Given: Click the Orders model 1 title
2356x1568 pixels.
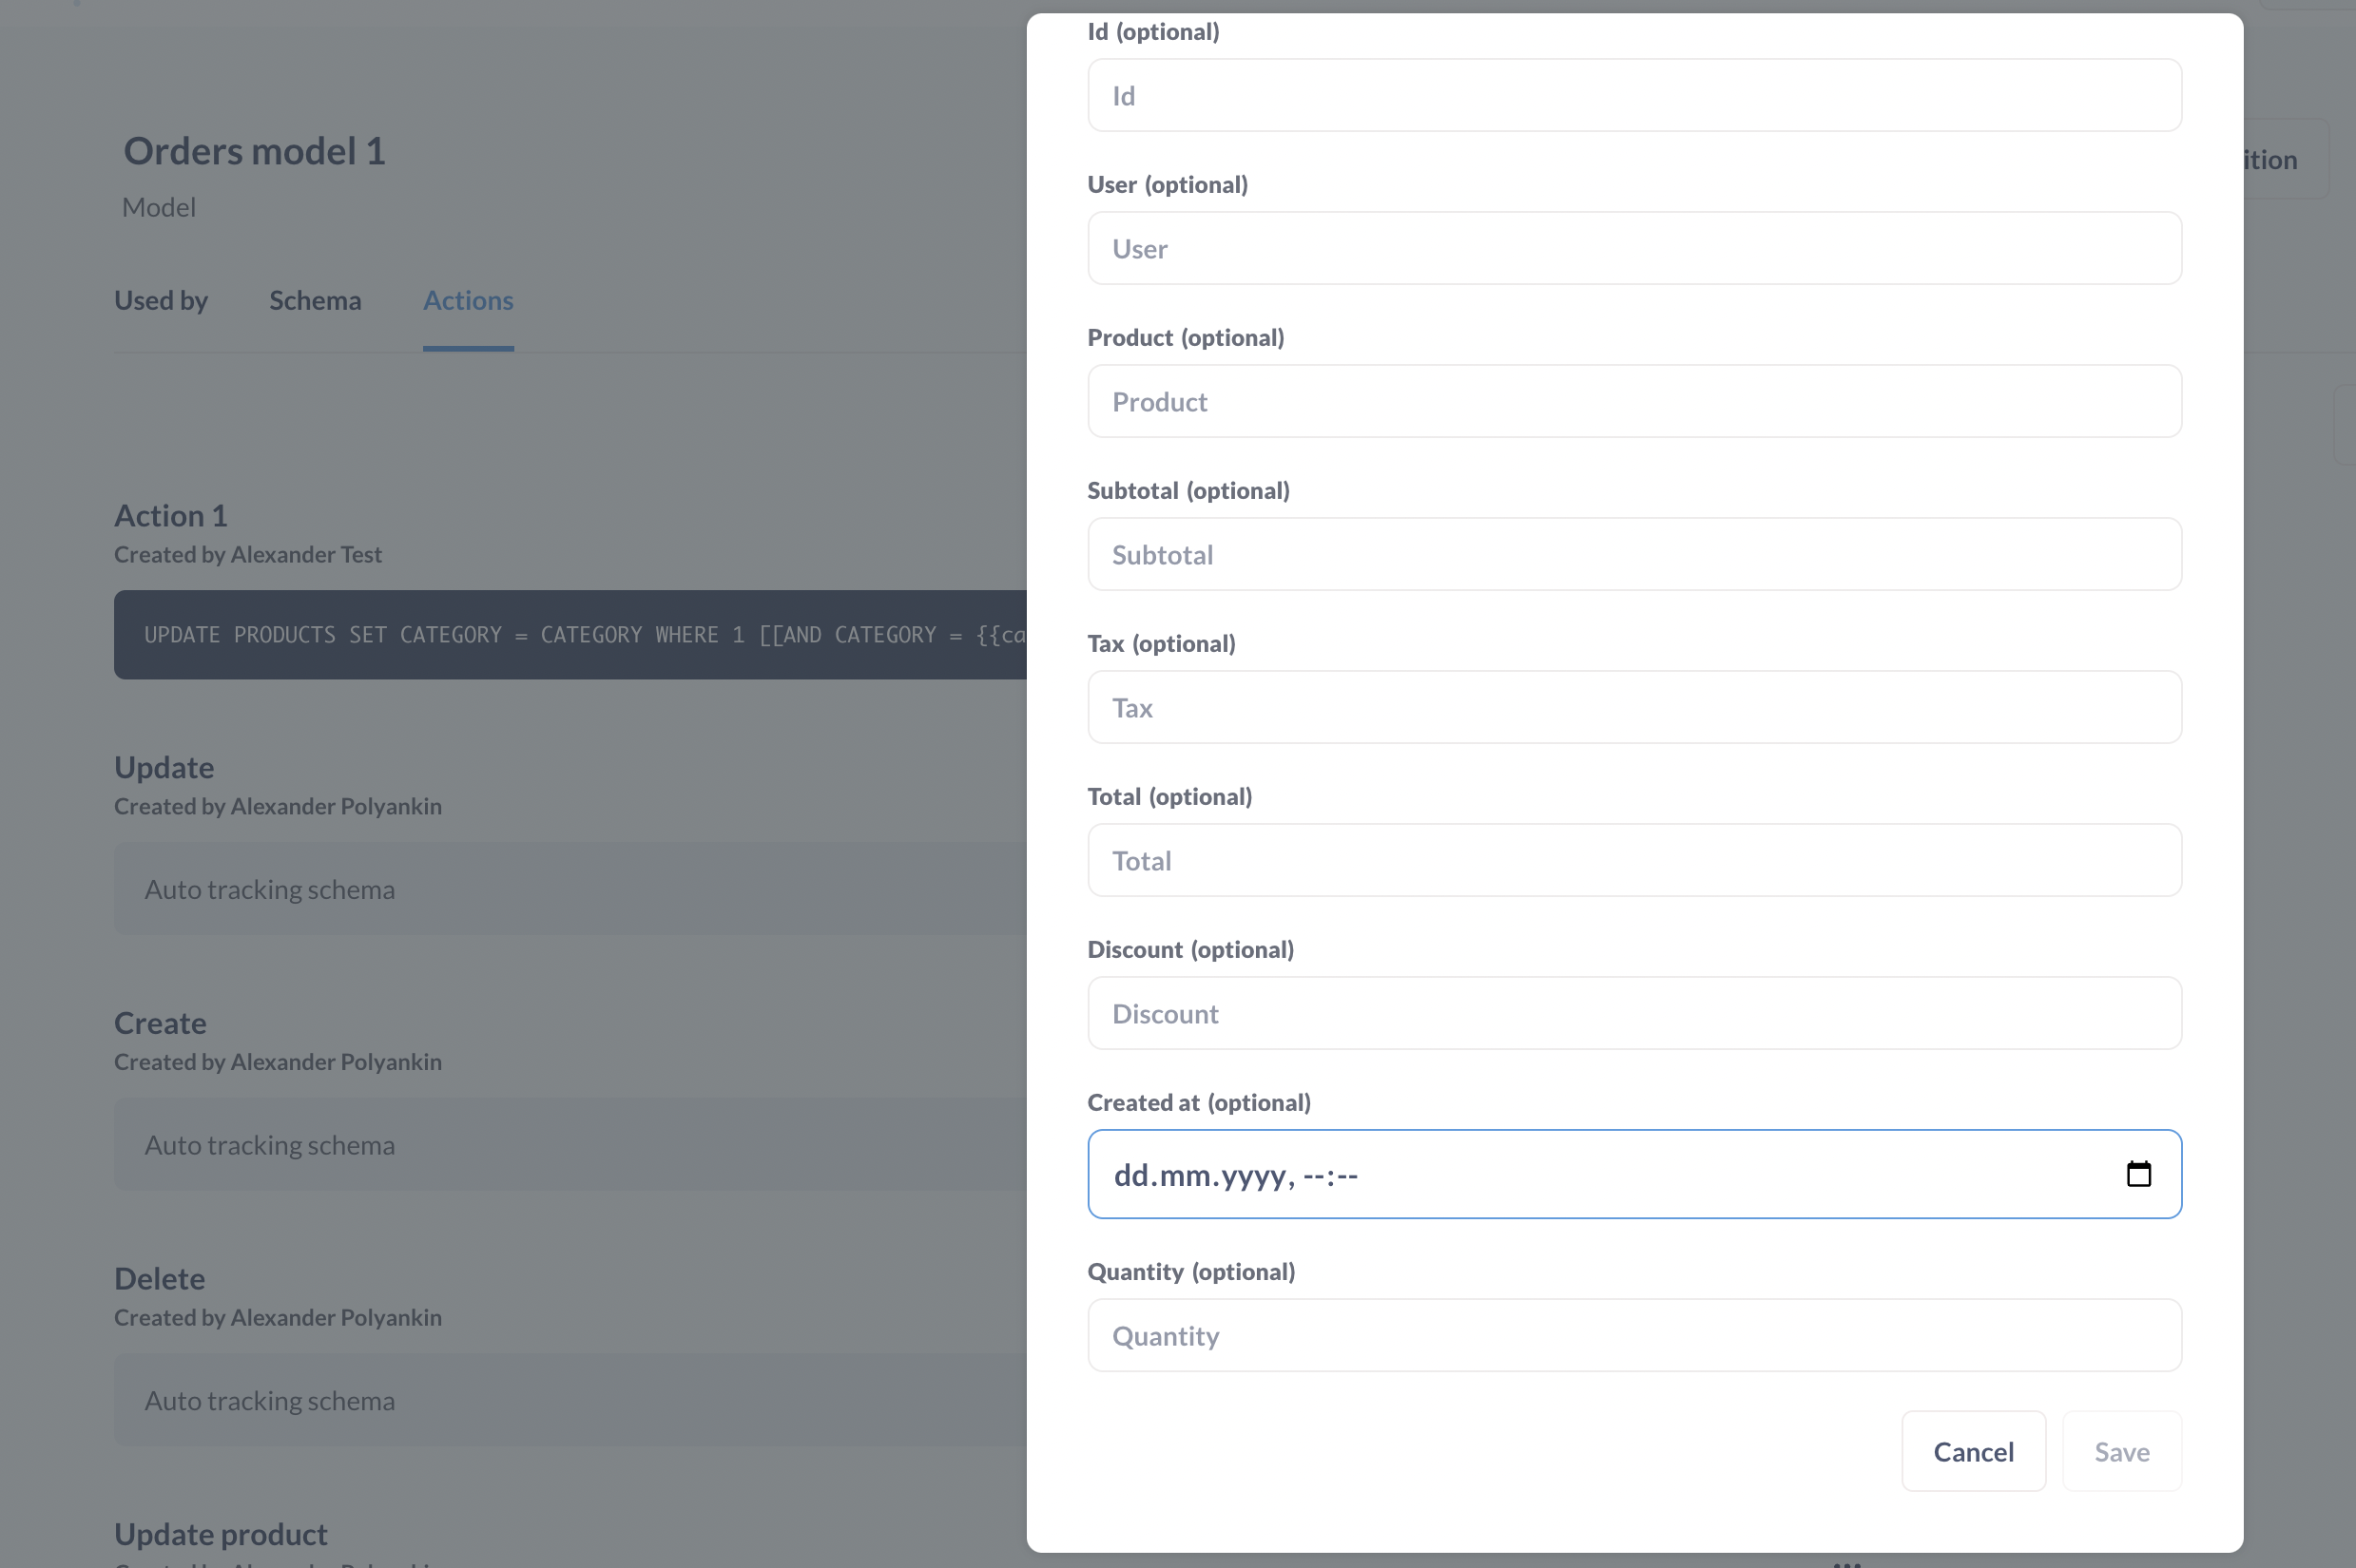Looking at the screenshot, I should pos(254,151).
